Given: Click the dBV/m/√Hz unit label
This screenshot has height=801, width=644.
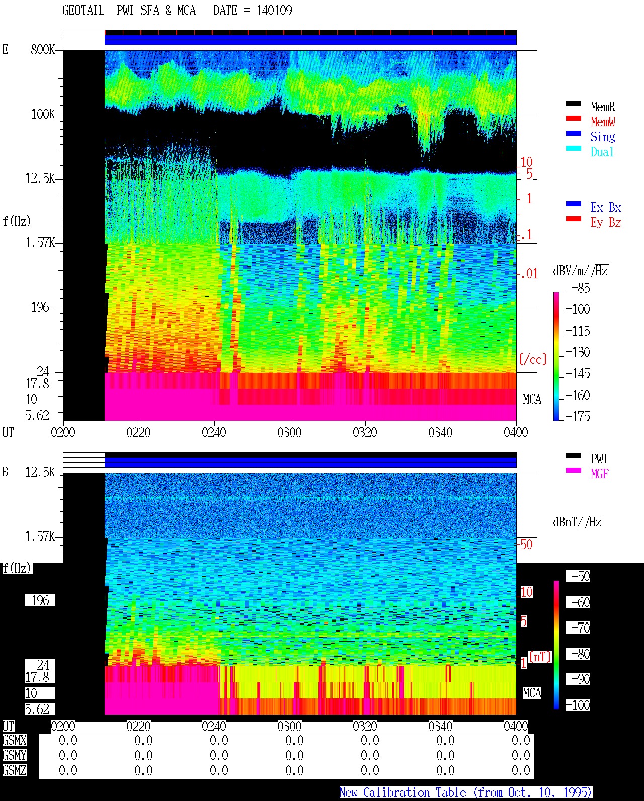Looking at the screenshot, I should coord(581,271).
